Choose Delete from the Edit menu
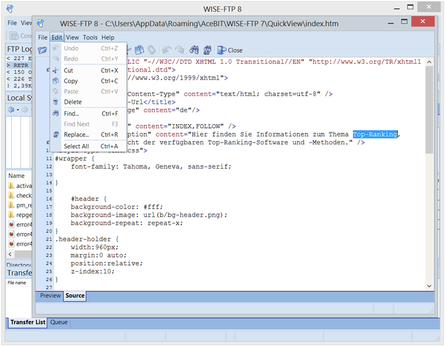Screen dimensions: 446x348 click(88, 102)
